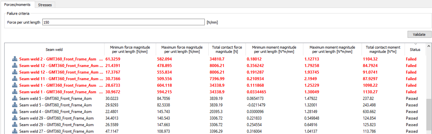Screen dimensions: 432x134
Task: Click the Seam weld 11 row icon
Action: 15,79
